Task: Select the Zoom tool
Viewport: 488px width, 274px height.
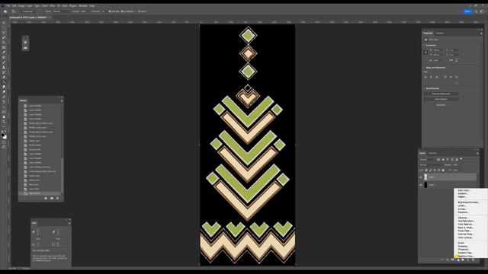Action: pyautogui.click(x=4, y=122)
